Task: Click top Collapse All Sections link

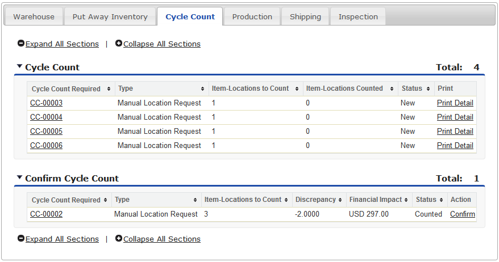Action: [161, 44]
